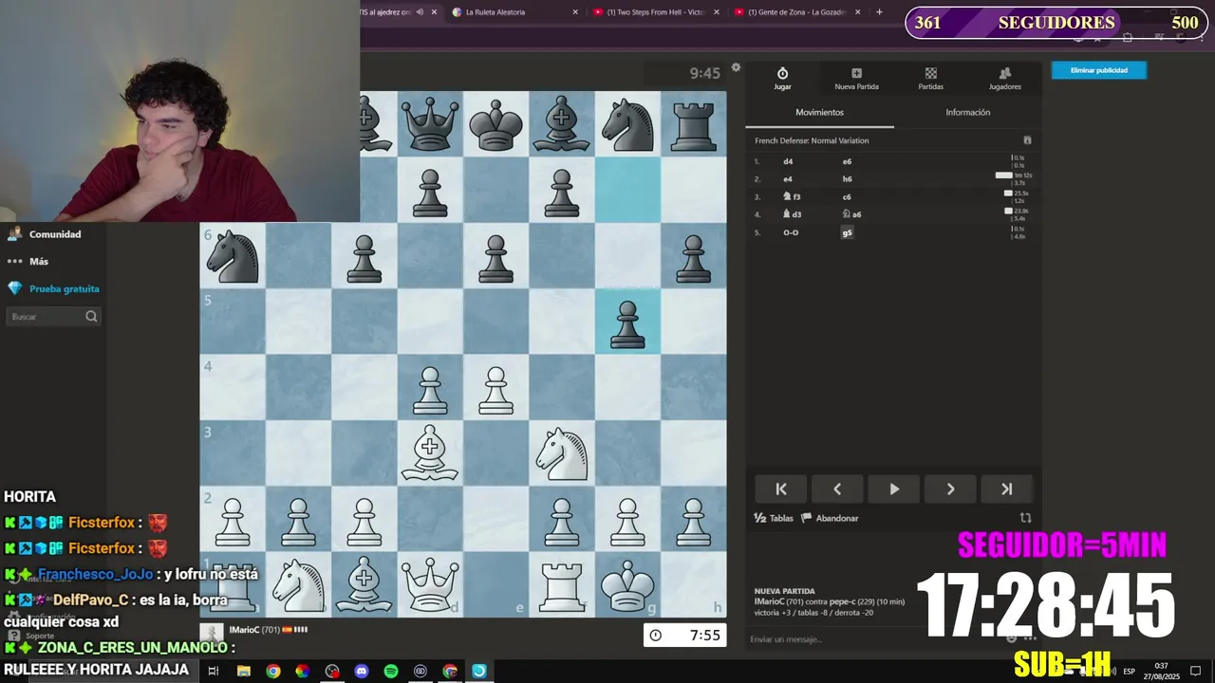Select highlighted move g5 in list
The image size is (1215, 683).
847,232
